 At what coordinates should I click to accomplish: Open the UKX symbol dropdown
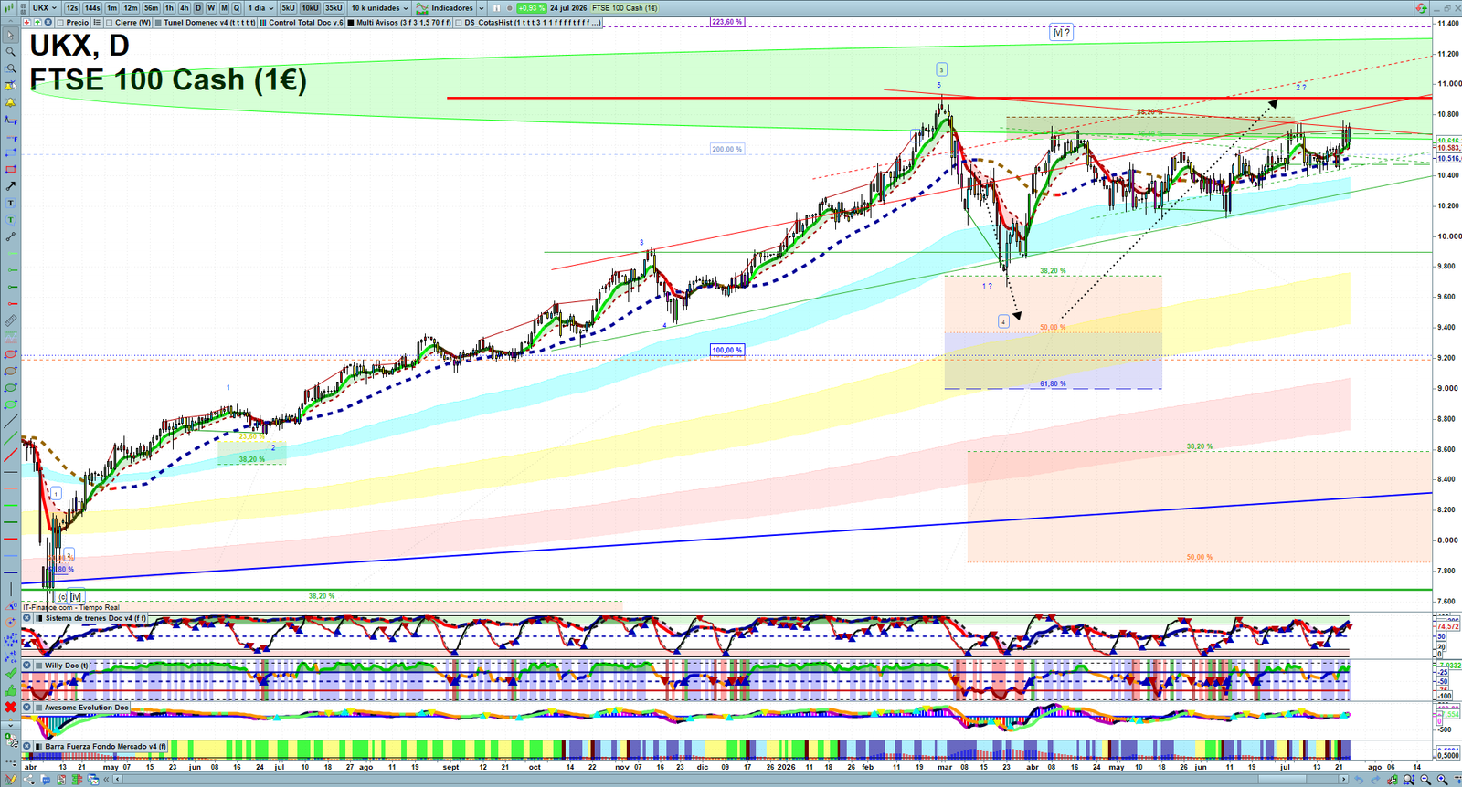[x=44, y=7]
